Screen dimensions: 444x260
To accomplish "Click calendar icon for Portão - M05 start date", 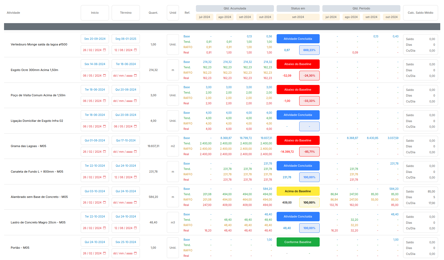I will coord(104,253).
